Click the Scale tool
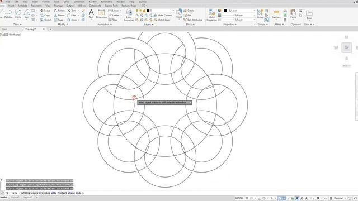The image size is (358, 201). coord(59,20)
